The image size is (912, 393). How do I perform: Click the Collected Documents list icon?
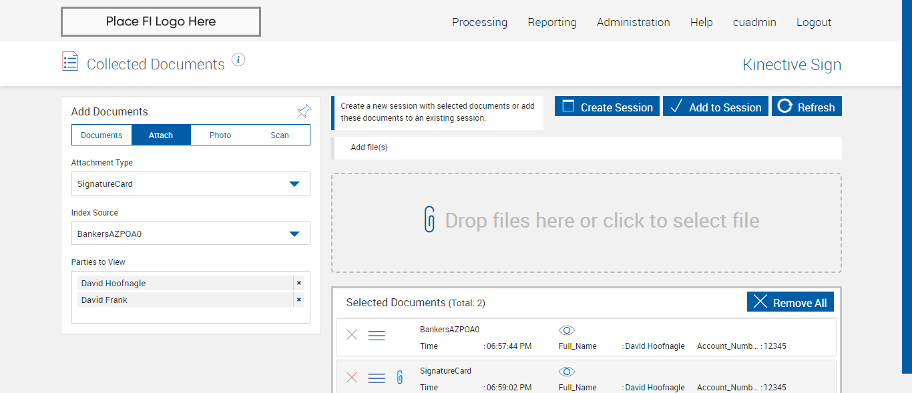point(70,61)
